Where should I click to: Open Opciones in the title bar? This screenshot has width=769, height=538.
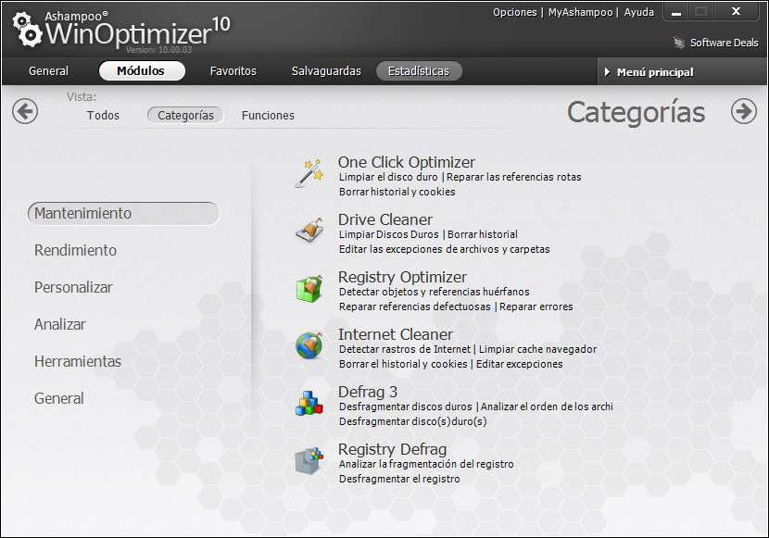click(x=514, y=12)
